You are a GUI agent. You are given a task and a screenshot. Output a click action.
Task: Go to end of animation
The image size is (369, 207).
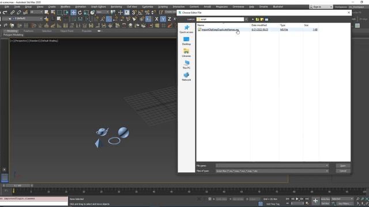(x=307, y=199)
